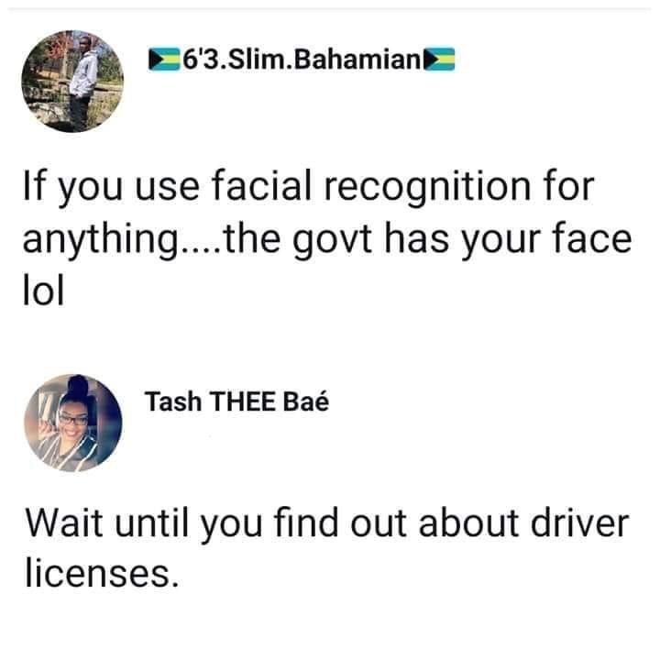Image resolution: width=660 pixels, height=660 pixels.
Task: Click the word "driver" in the reply
Action: [580, 522]
